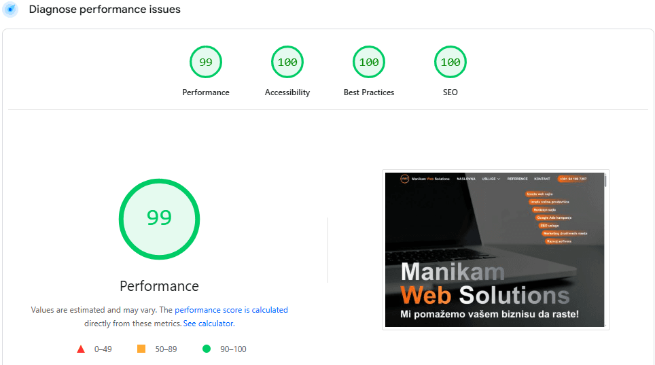
Task: Click the green circle 90–100 legend icon
Action: pyautogui.click(x=207, y=349)
